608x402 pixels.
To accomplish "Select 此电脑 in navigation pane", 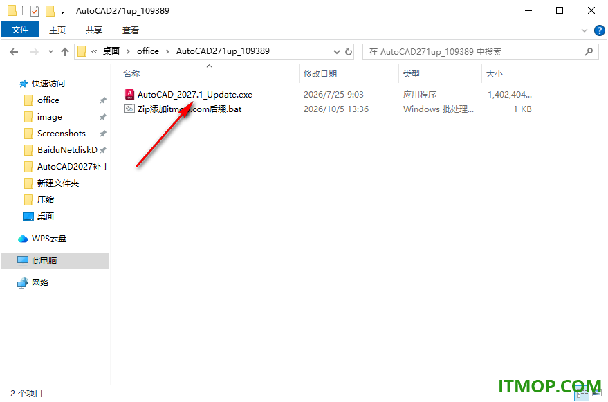I will click(44, 261).
